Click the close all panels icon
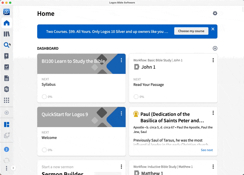Image resolution: width=244 pixels, height=175 pixels. pos(7,135)
